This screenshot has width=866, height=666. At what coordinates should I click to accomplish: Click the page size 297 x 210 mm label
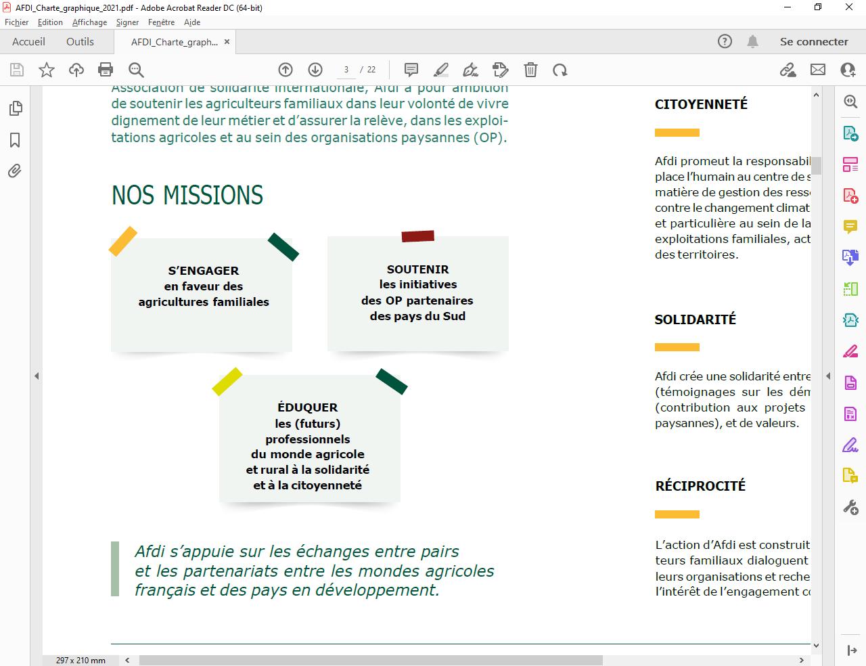(81, 661)
